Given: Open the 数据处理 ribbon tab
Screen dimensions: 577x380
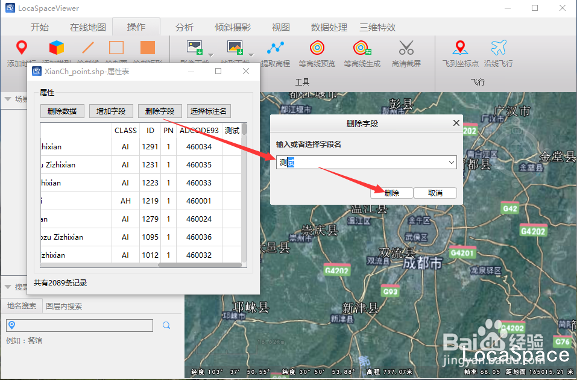Looking at the screenshot, I should coord(329,27).
